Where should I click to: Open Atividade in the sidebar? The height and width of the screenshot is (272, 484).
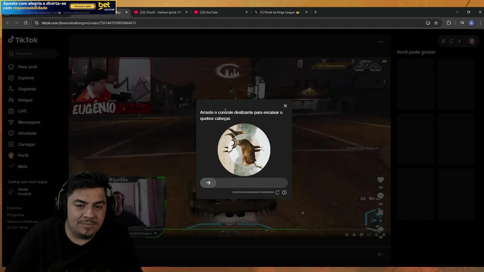[x=22, y=133]
